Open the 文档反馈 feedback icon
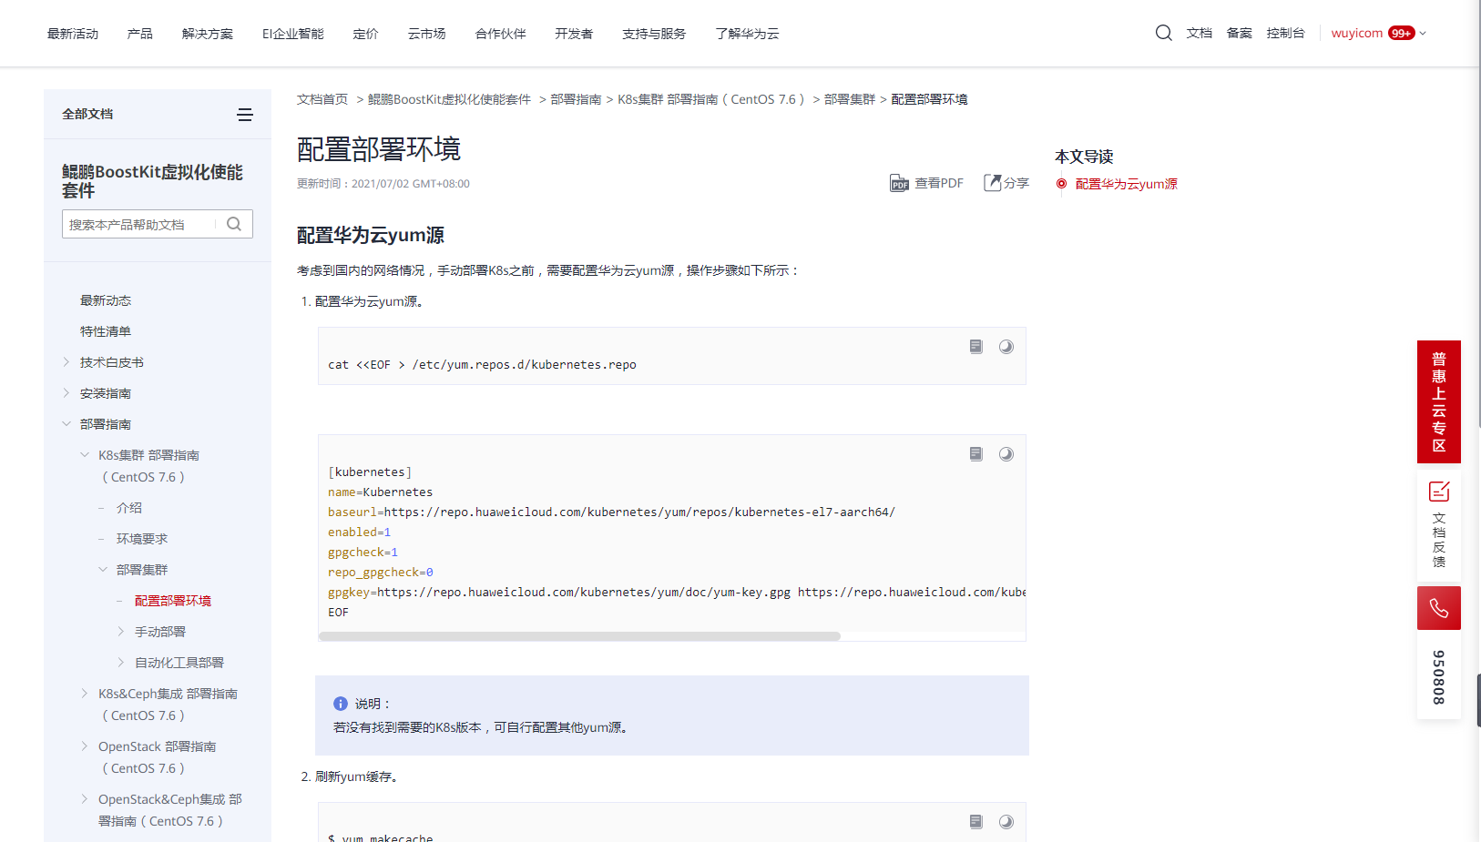The width and height of the screenshot is (1481, 842). pos(1439,492)
